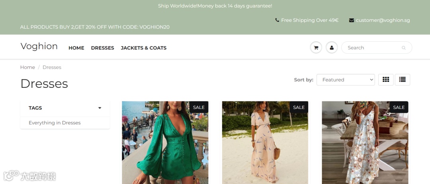Click the Voghion store logo
The width and height of the screenshot is (430, 184).
pos(39,46)
